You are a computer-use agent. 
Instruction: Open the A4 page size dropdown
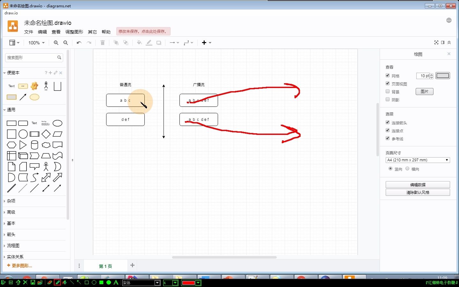[x=418, y=160]
